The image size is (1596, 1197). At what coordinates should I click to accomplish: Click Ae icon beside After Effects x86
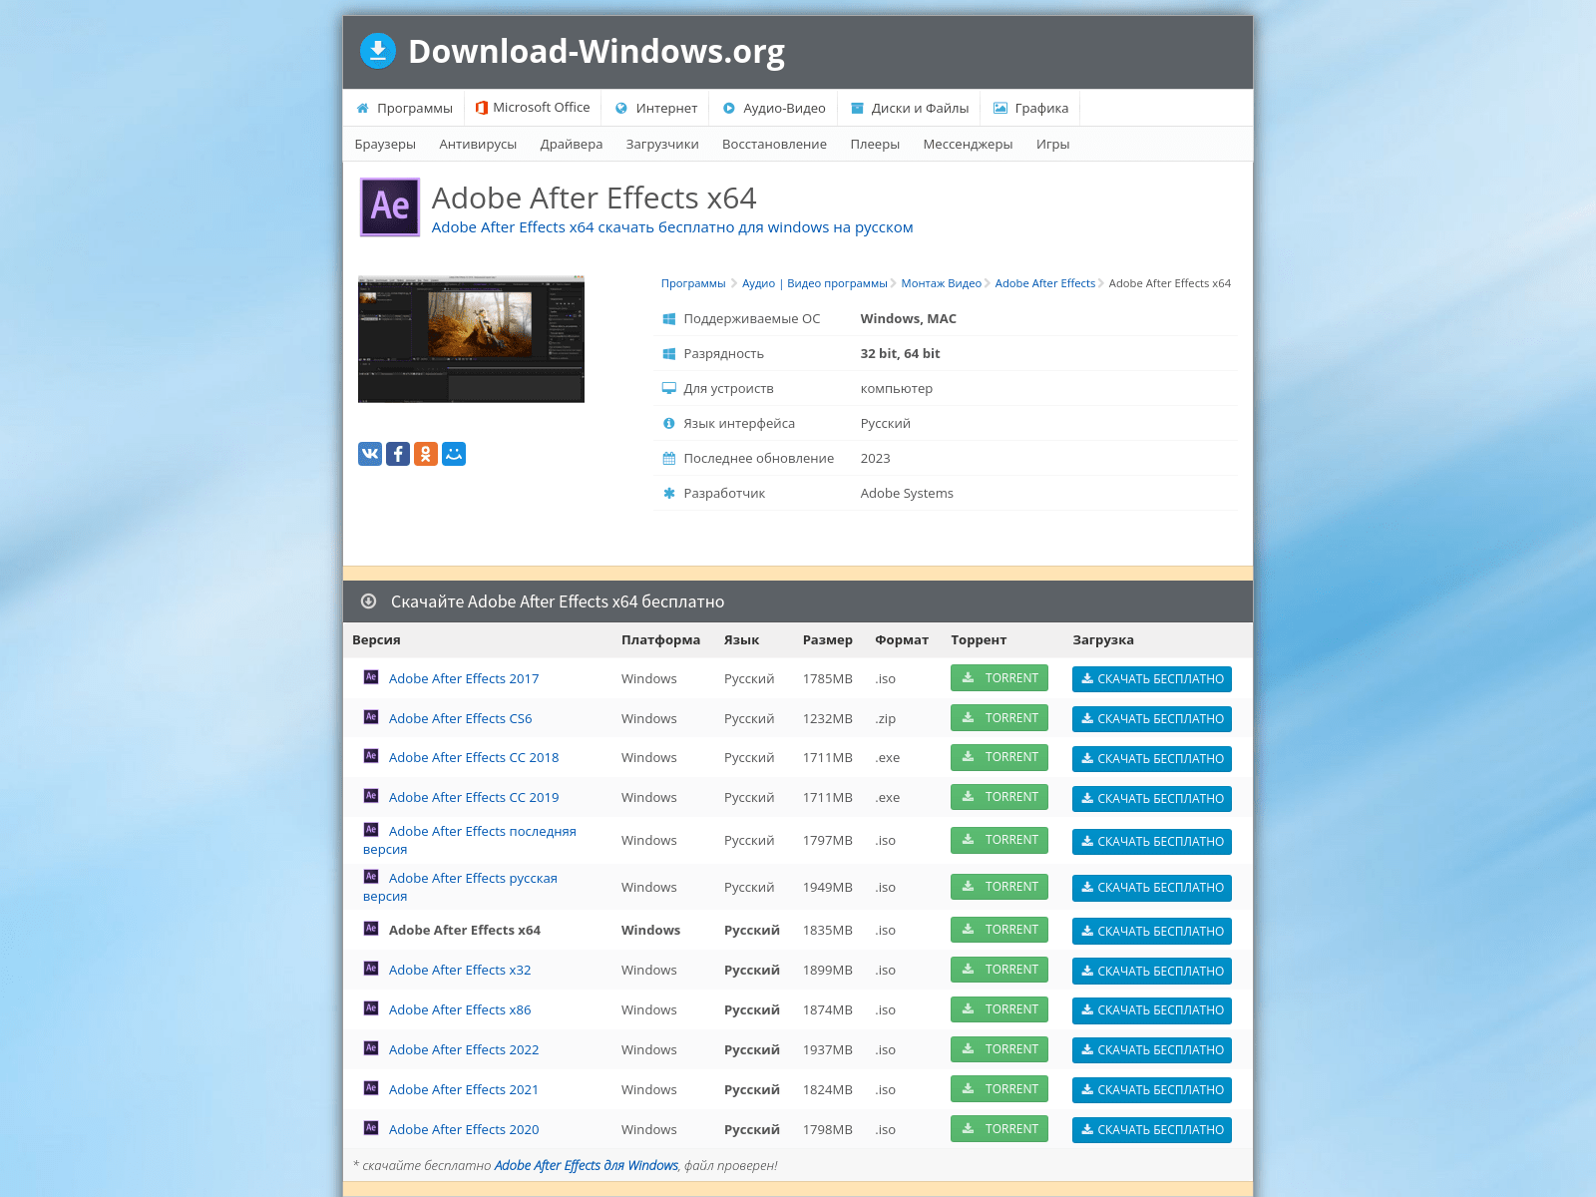[x=371, y=1008]
